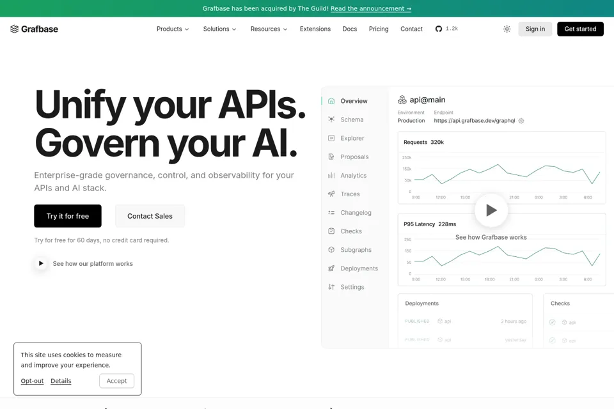
Task: Click See how our platform works link
Action: (x=93, y=264)
